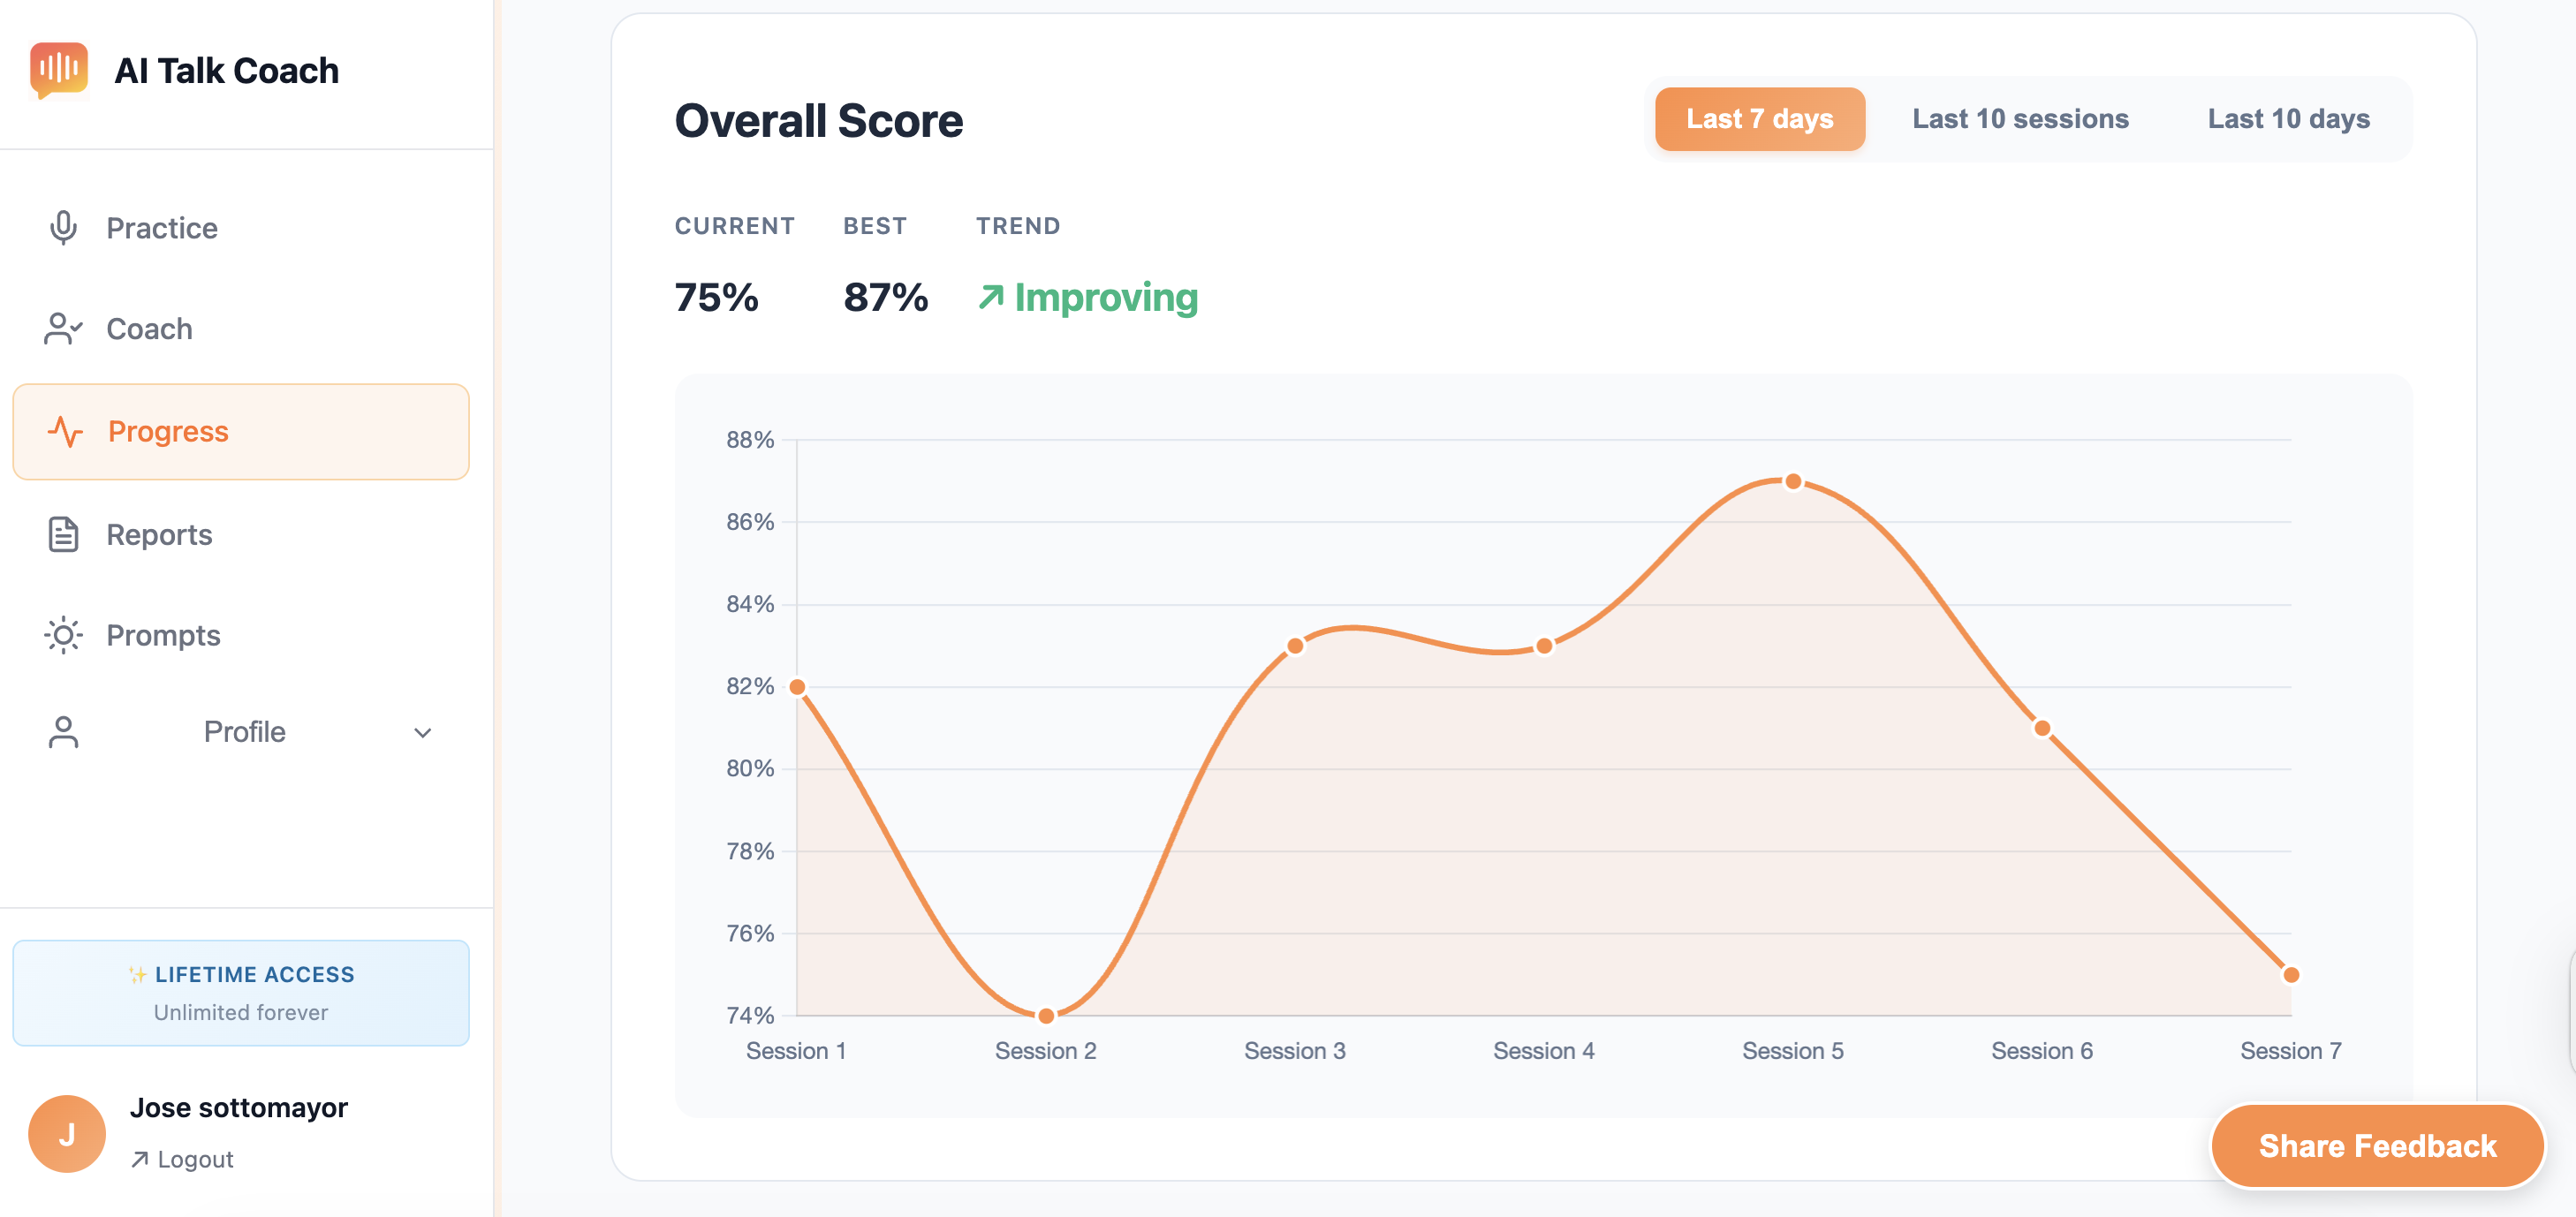Click the sparkle icon on Lifetime Access
The width and height of the screenshot is (2576, 1217).
(137, 974)
